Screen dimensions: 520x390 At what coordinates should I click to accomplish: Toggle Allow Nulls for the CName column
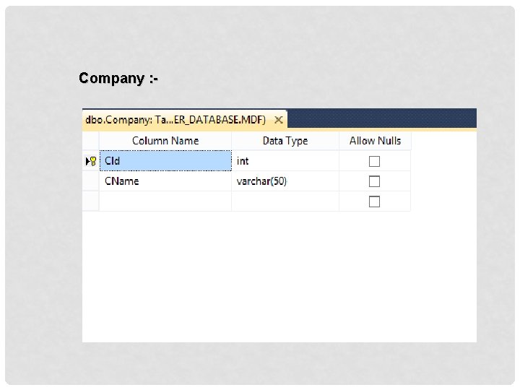pyautogui.click(x=374, y=181)
